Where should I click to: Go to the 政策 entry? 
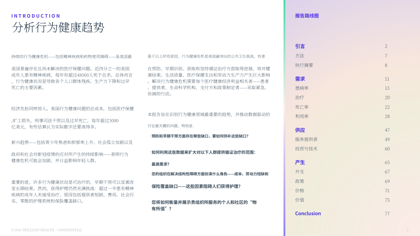(299, 181)
